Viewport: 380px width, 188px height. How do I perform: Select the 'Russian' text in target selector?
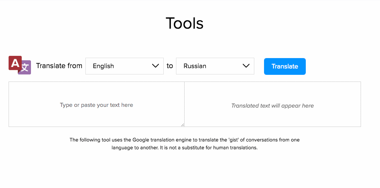[195, 66]
